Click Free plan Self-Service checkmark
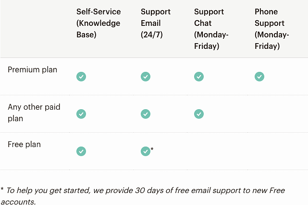Screen dimensions: 308x205 tap(81, 151)
